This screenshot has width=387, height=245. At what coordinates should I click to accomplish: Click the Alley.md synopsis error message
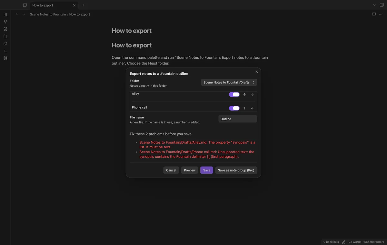(197, 145)
